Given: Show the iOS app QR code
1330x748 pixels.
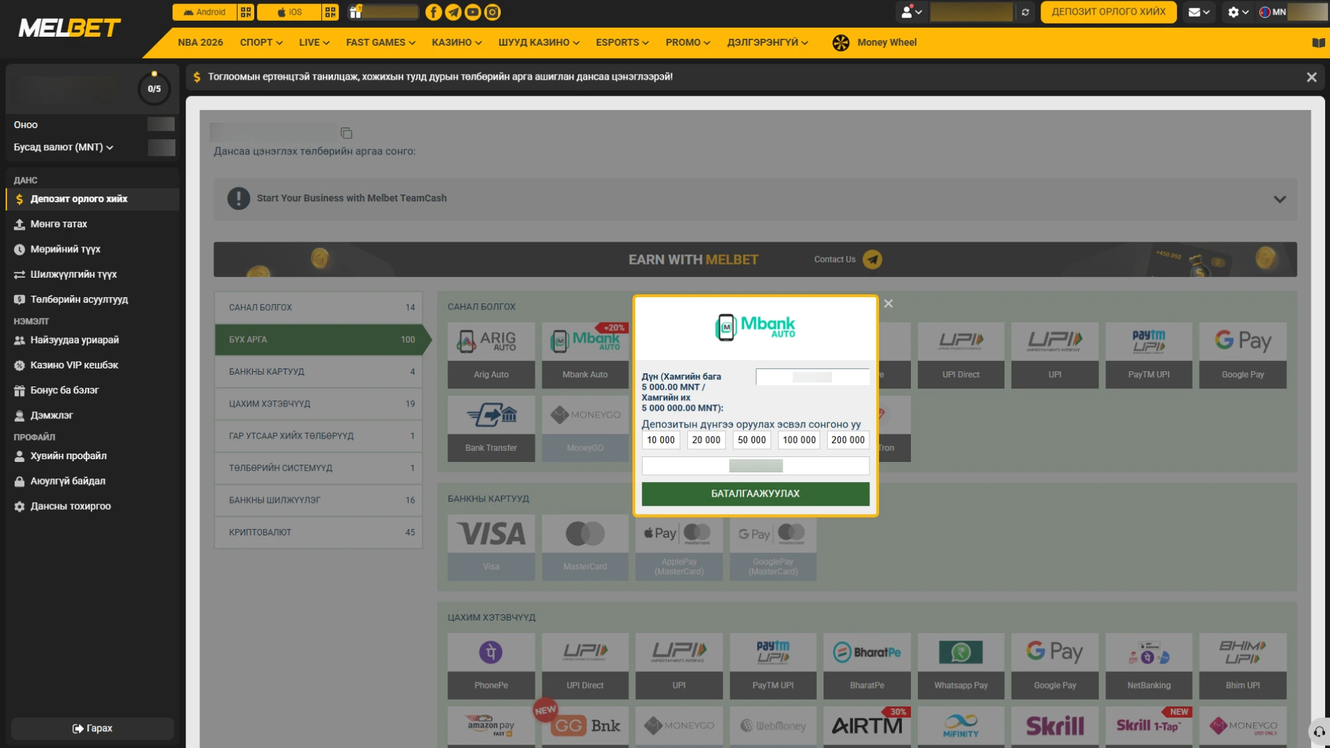Looking at the screenshot, I should point(330,12).
